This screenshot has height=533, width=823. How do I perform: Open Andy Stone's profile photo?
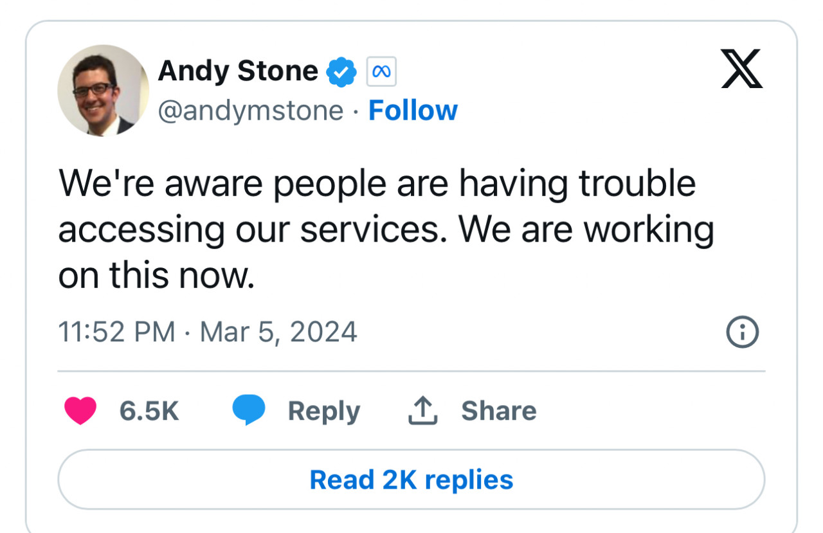click(x=104, y=91)
